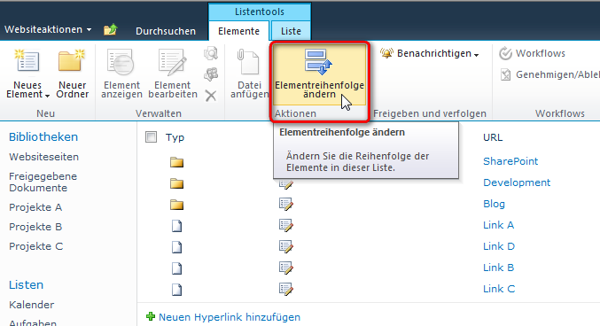Open the Blog link
600x326 pixels.
coord(494,204)
